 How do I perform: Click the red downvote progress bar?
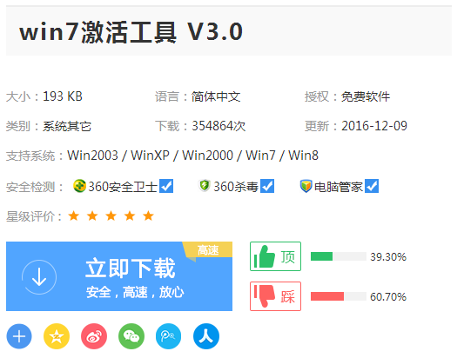[339, 296]
